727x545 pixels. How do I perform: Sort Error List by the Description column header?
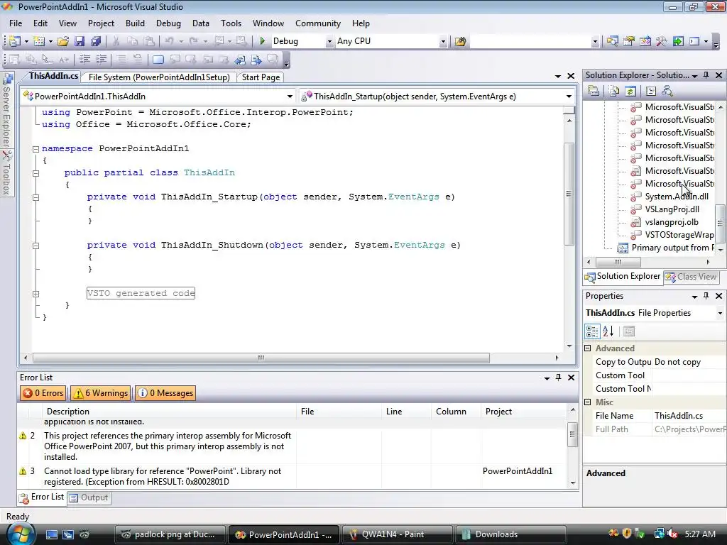coord(169,412)
